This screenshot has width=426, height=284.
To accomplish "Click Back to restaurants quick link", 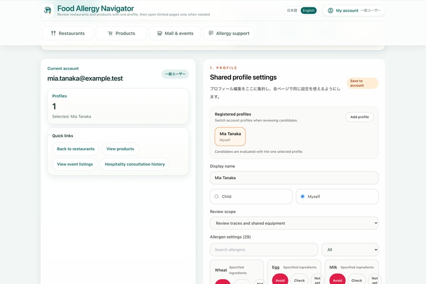I will click(x=76, y=149).
